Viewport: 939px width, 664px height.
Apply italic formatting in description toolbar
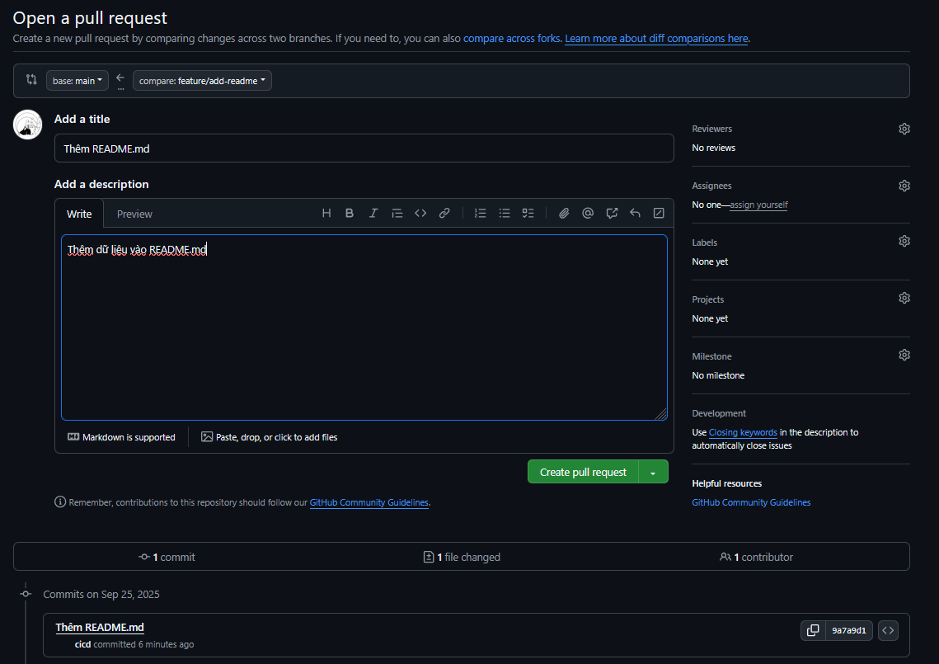[x=373, y=213]
